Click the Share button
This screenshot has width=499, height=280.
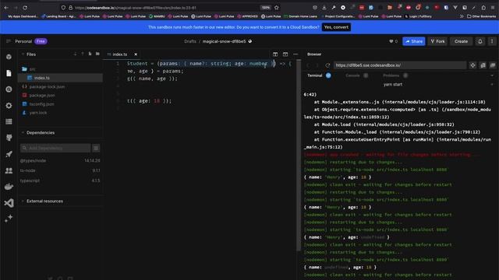click(x=414, y=41)
